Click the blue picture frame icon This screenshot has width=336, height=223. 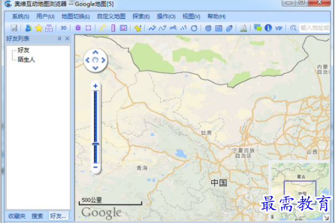click(x=219, y=28)
